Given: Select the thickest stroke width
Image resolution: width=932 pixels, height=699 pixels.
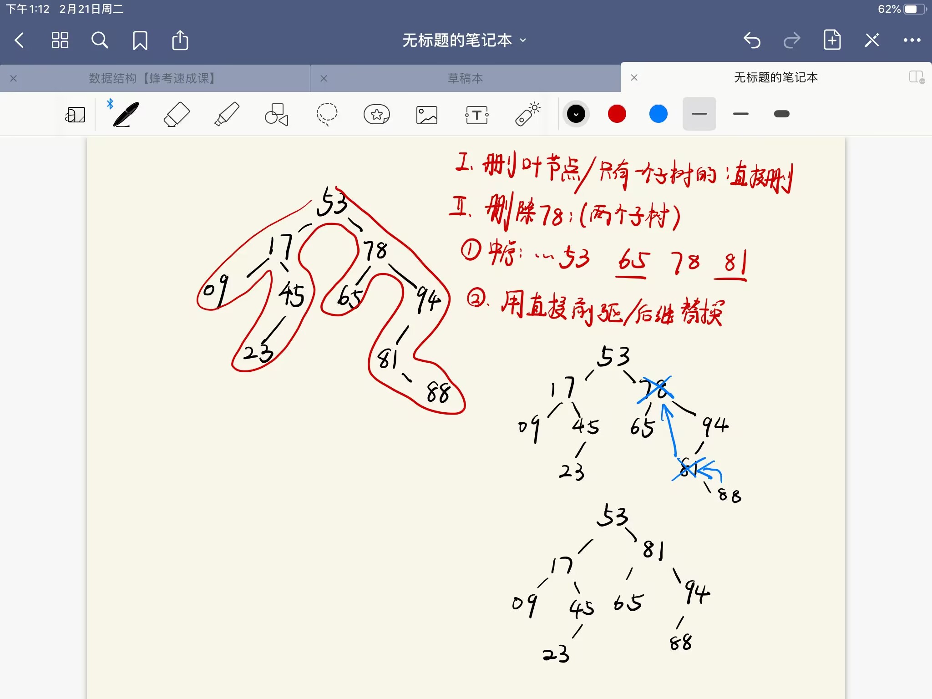Looking at the screenshot, I should 781,114.
